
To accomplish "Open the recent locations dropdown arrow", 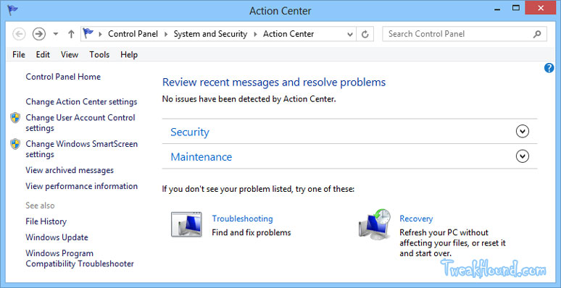I will 56,34.
